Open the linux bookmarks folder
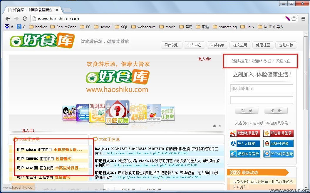 247,27
